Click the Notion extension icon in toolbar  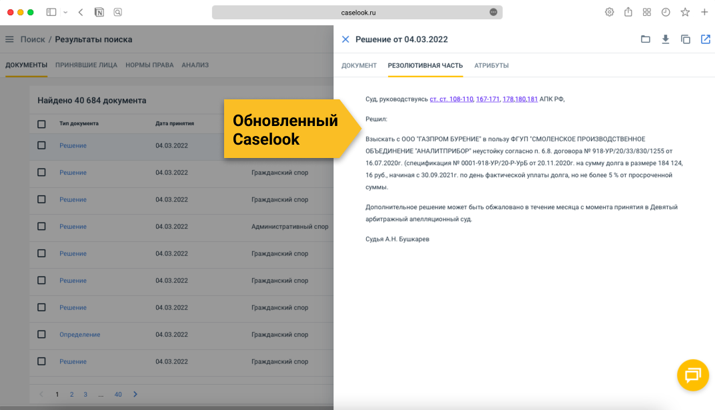[99, 12]
